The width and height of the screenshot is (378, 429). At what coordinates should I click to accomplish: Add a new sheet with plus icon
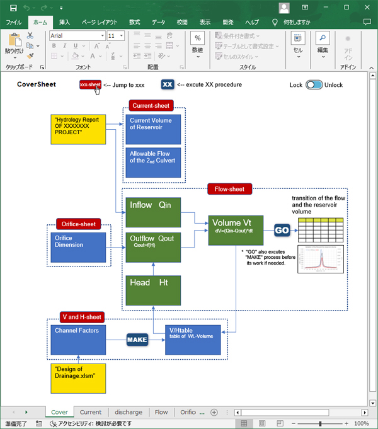(214, 412)
